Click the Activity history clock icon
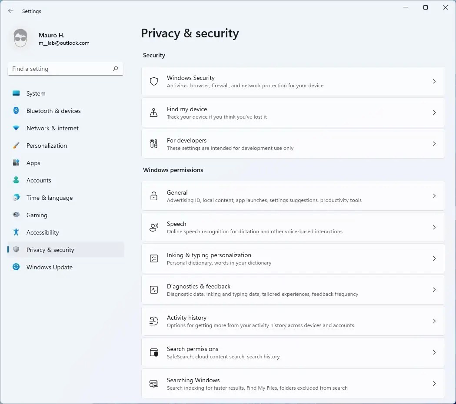This screenshot has height=404, width=456. point(154,321)
